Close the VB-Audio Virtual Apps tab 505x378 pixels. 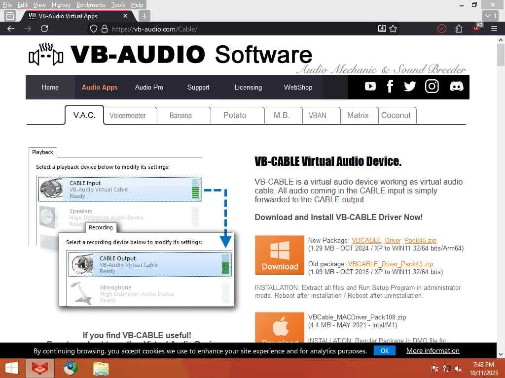(125, 16)
